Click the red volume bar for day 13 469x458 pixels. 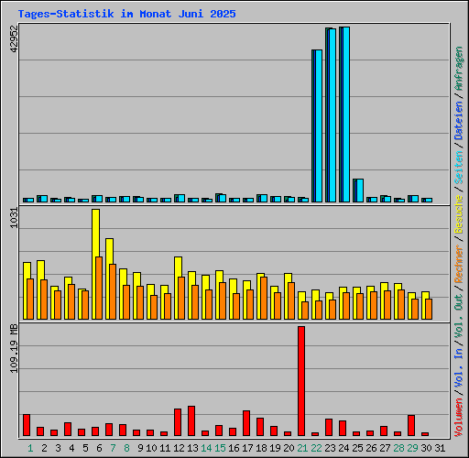(191, 420)
